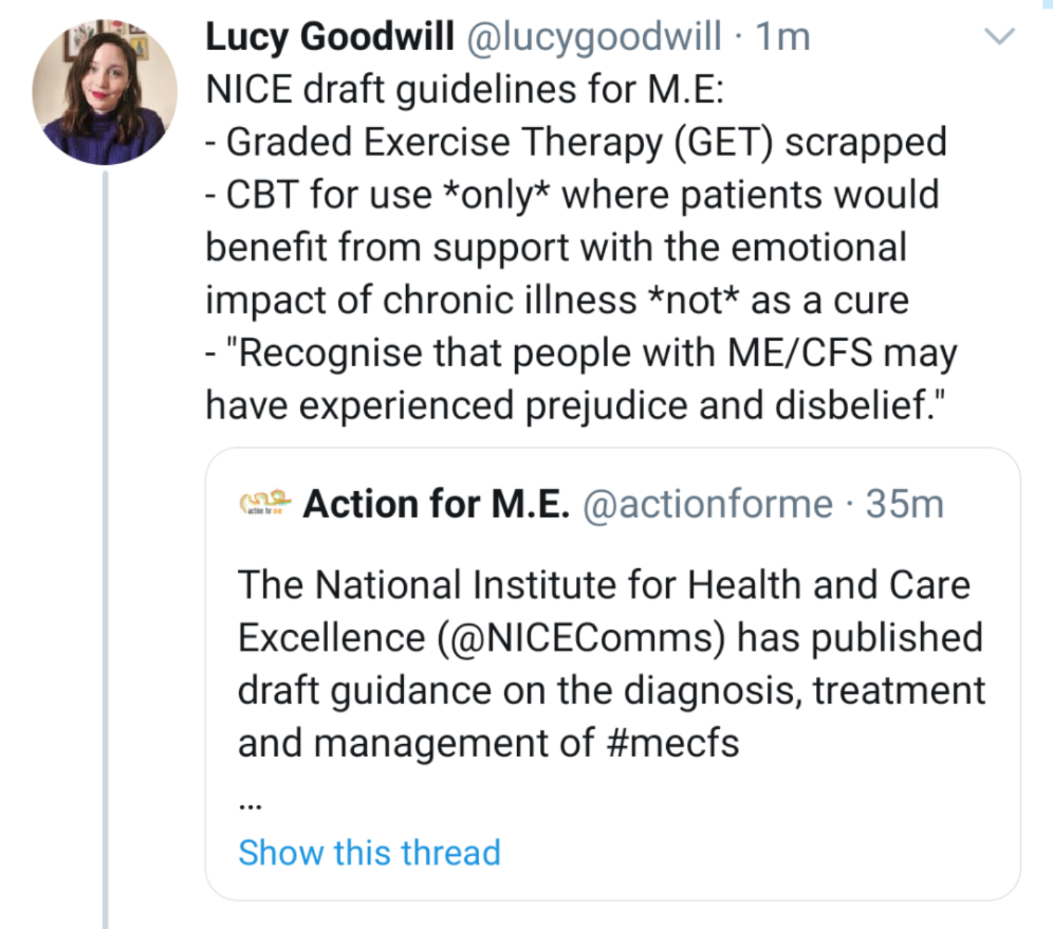1053x929 pixels.
Task: Open Lucy Goodwill's profile photo
Action: pos(105,92)
